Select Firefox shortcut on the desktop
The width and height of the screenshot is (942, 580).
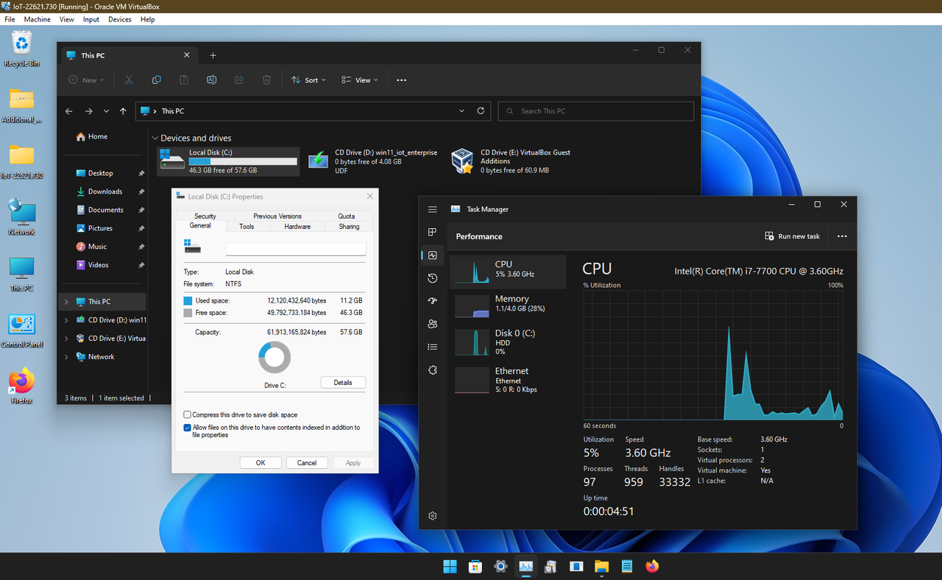tap(22, 386)
